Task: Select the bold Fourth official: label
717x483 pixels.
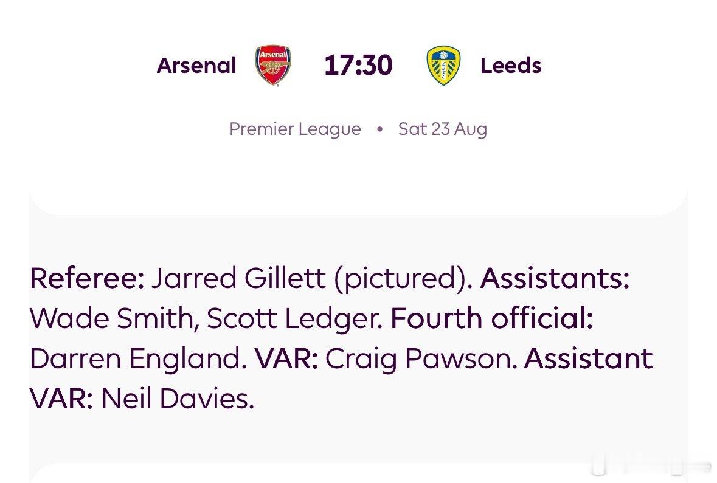Action: tap(492, 318)
